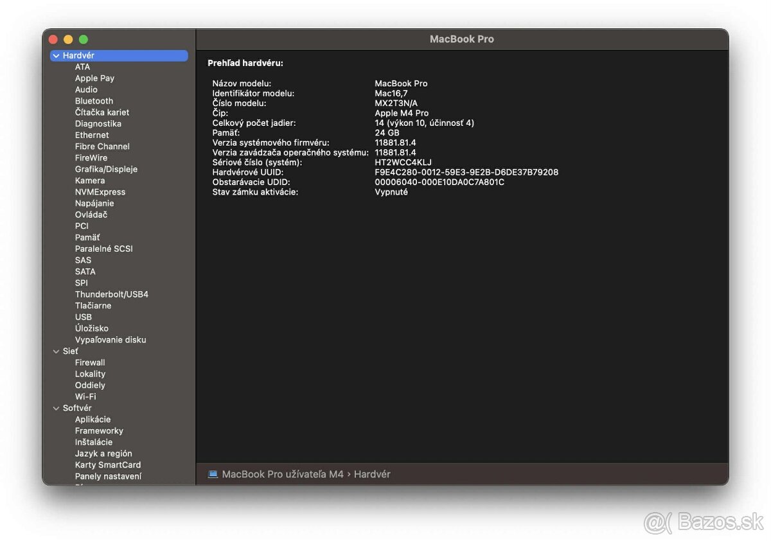Collapse the Hardvér section
Image resolution: width=771 pixels, height=541 pixels.
57,55
